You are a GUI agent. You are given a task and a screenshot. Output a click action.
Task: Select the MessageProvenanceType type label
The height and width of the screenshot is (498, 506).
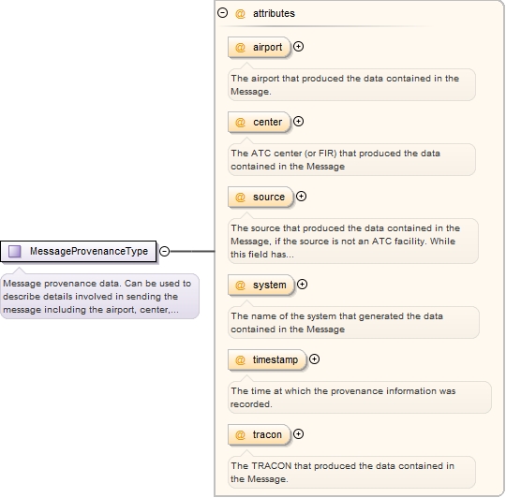89,251
